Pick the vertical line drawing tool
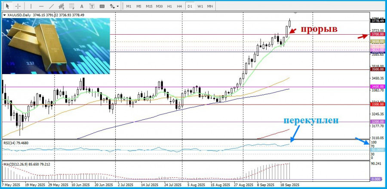The height and width of the screenshot is (189, 387). tap(30, 6)
